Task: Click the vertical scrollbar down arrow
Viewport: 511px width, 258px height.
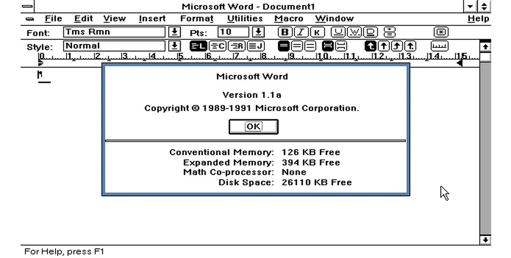Action: [x=485, y=240]
